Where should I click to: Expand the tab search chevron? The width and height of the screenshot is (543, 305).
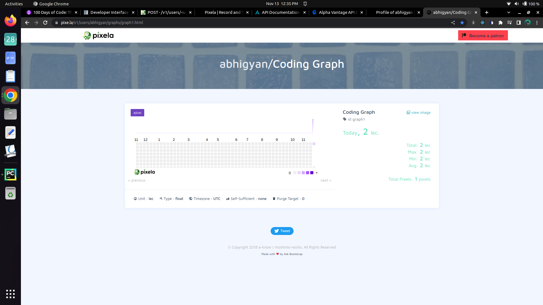click(x=508, y=12)
